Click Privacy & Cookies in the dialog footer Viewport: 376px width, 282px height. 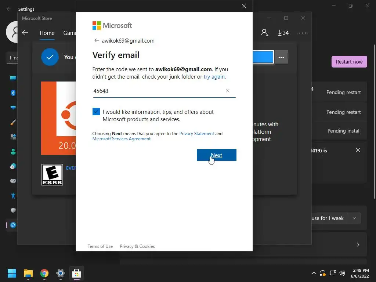(137, 246)
